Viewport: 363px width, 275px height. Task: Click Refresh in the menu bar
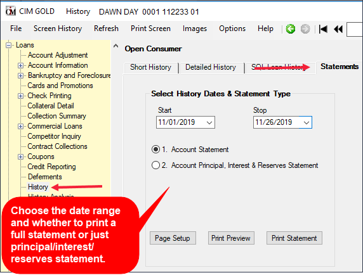(x=106, y=29)
